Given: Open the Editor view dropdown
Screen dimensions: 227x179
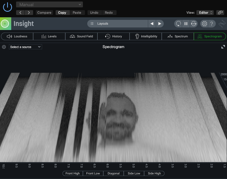Looking at the screenshot, I should (205, 12).
